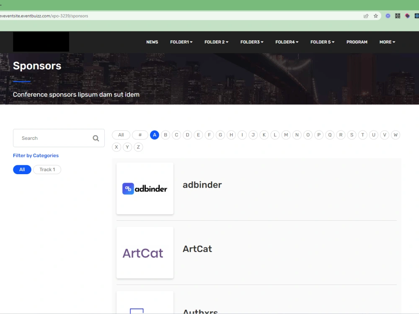The height and width of the screenshot is (314, 419).
Task: Filter sponsors by letter A
Action: (x=155, y=135)
